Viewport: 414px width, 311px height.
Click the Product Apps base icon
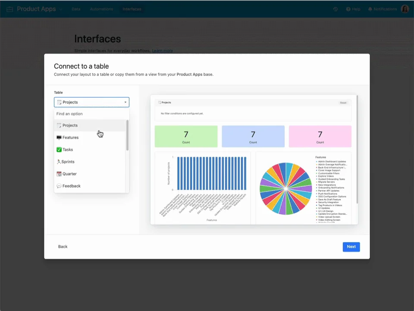click(9, 9)
